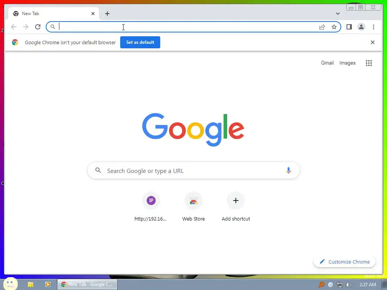Select the New Tab - Google Chrome taskbar item
The width and height of the screenshot is (387, 290).
[x=87, y=284]
